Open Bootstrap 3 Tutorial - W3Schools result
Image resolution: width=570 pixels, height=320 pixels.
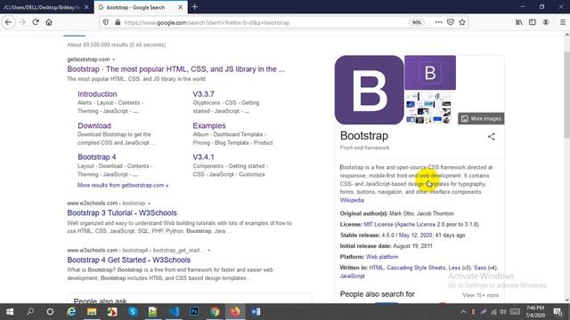122,213
